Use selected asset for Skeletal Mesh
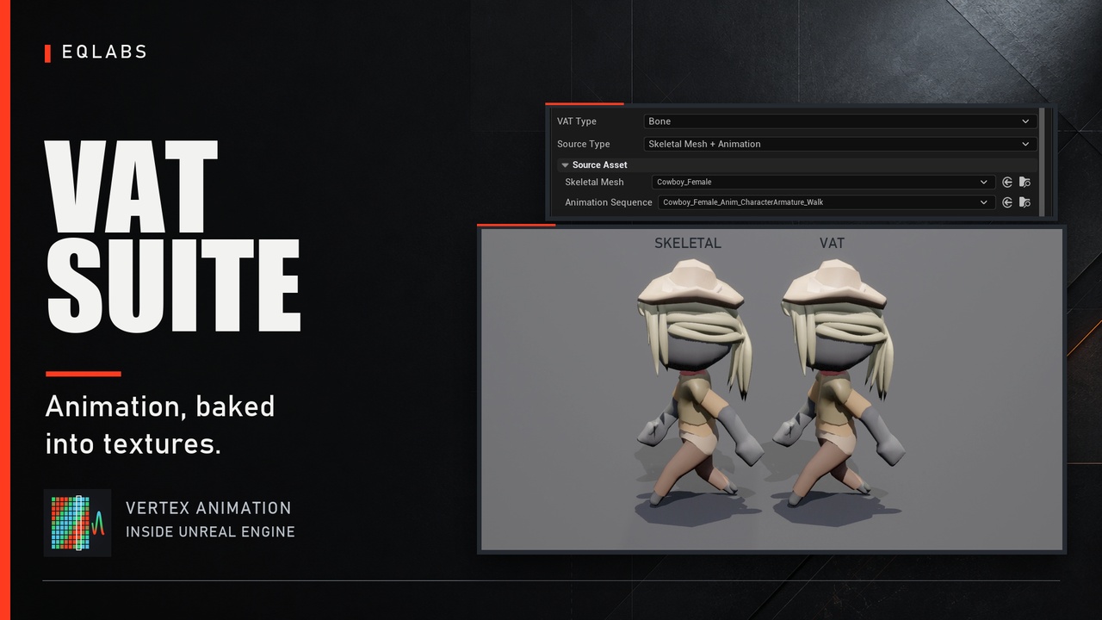The width and height of the screenshot is (1102, 620). click(1007, 182)
